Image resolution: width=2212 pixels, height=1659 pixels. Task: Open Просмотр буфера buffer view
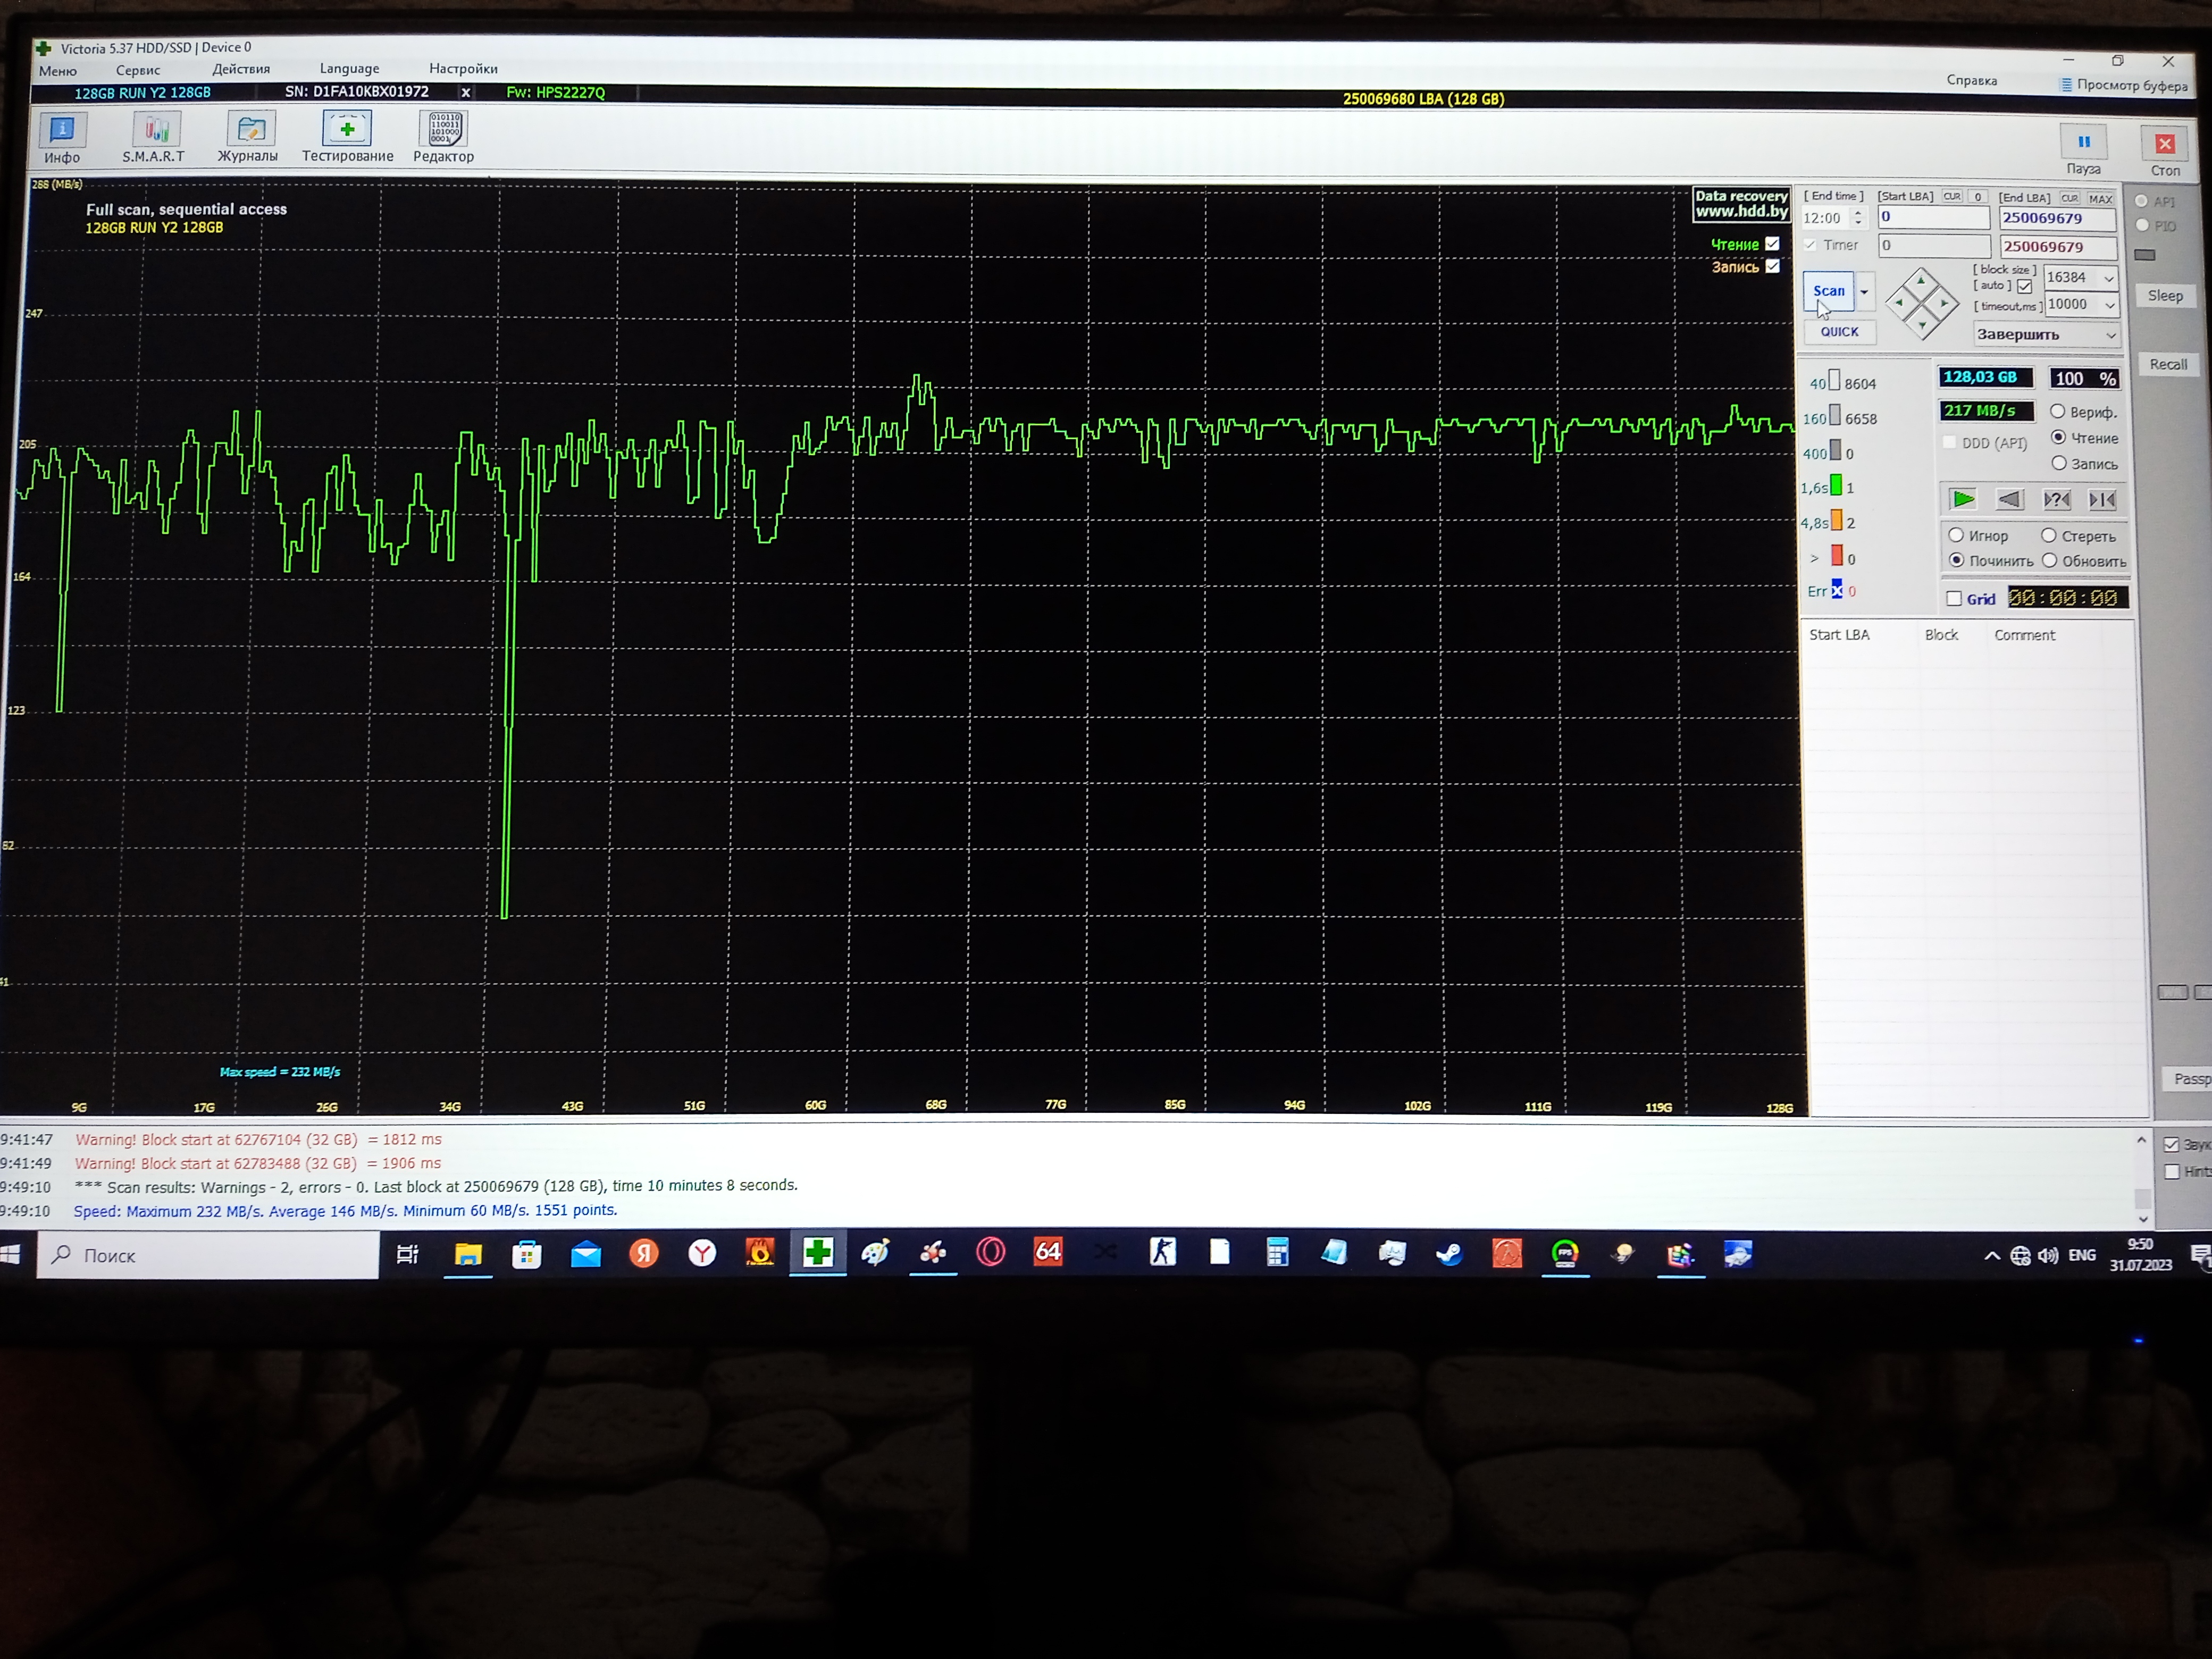tap(2124, 85)
